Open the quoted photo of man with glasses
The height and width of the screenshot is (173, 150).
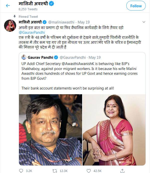(x=50, y=129)
